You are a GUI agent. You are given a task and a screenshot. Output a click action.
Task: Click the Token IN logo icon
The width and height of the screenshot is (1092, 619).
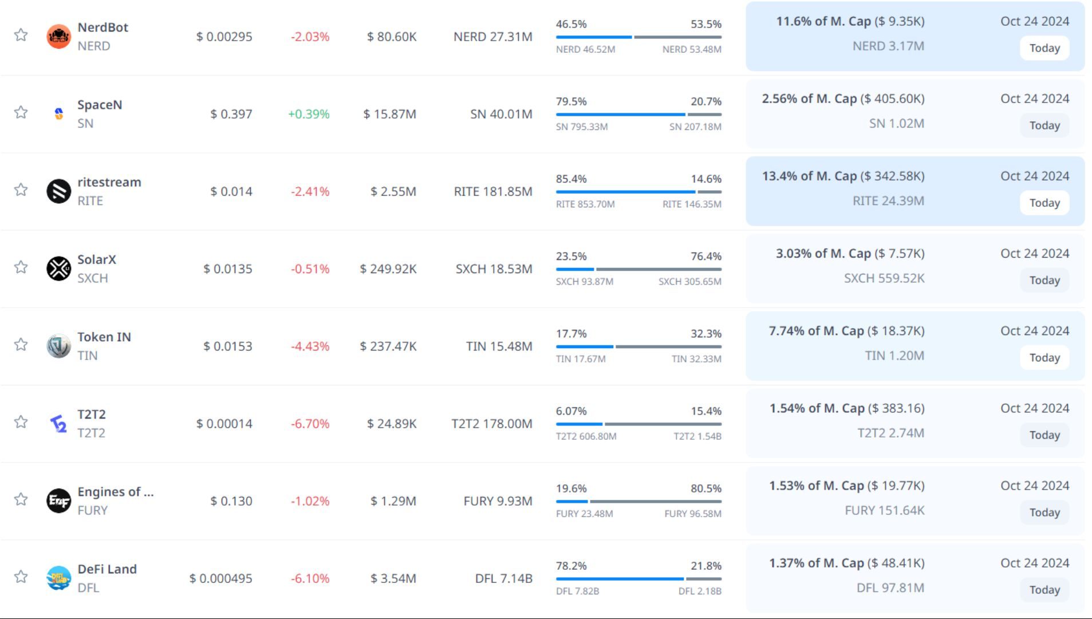pyautogui.click(x=58, y=346)
